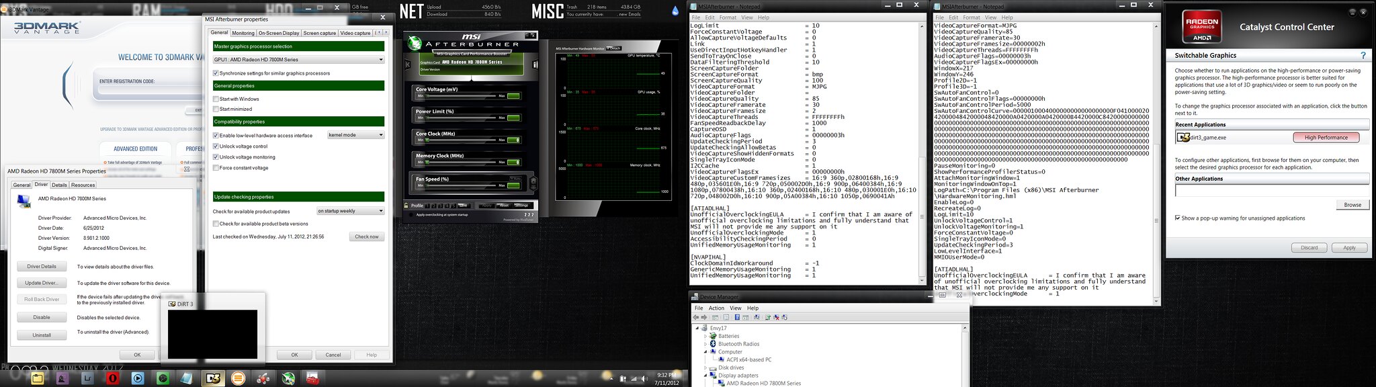Click scan for hardware changes icon
This screenshot has height=387, width=1376.
tap(757, 317)
